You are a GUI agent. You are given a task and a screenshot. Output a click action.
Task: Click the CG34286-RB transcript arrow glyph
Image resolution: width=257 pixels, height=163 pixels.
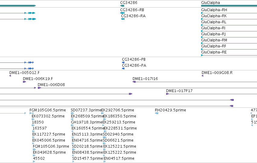pos(122,13)
